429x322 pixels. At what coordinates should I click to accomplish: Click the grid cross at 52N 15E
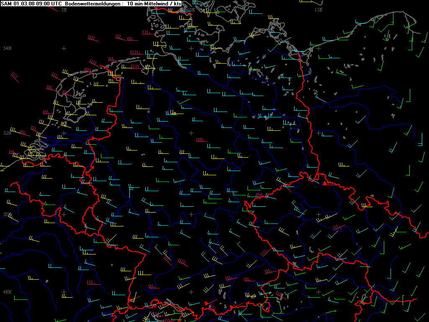click(318, 133)
